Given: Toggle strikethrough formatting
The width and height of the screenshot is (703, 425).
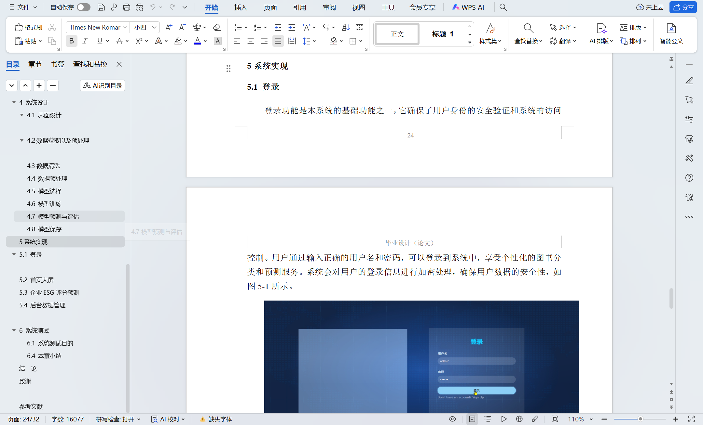Looking at the screenshot, I should coord(119,41).
